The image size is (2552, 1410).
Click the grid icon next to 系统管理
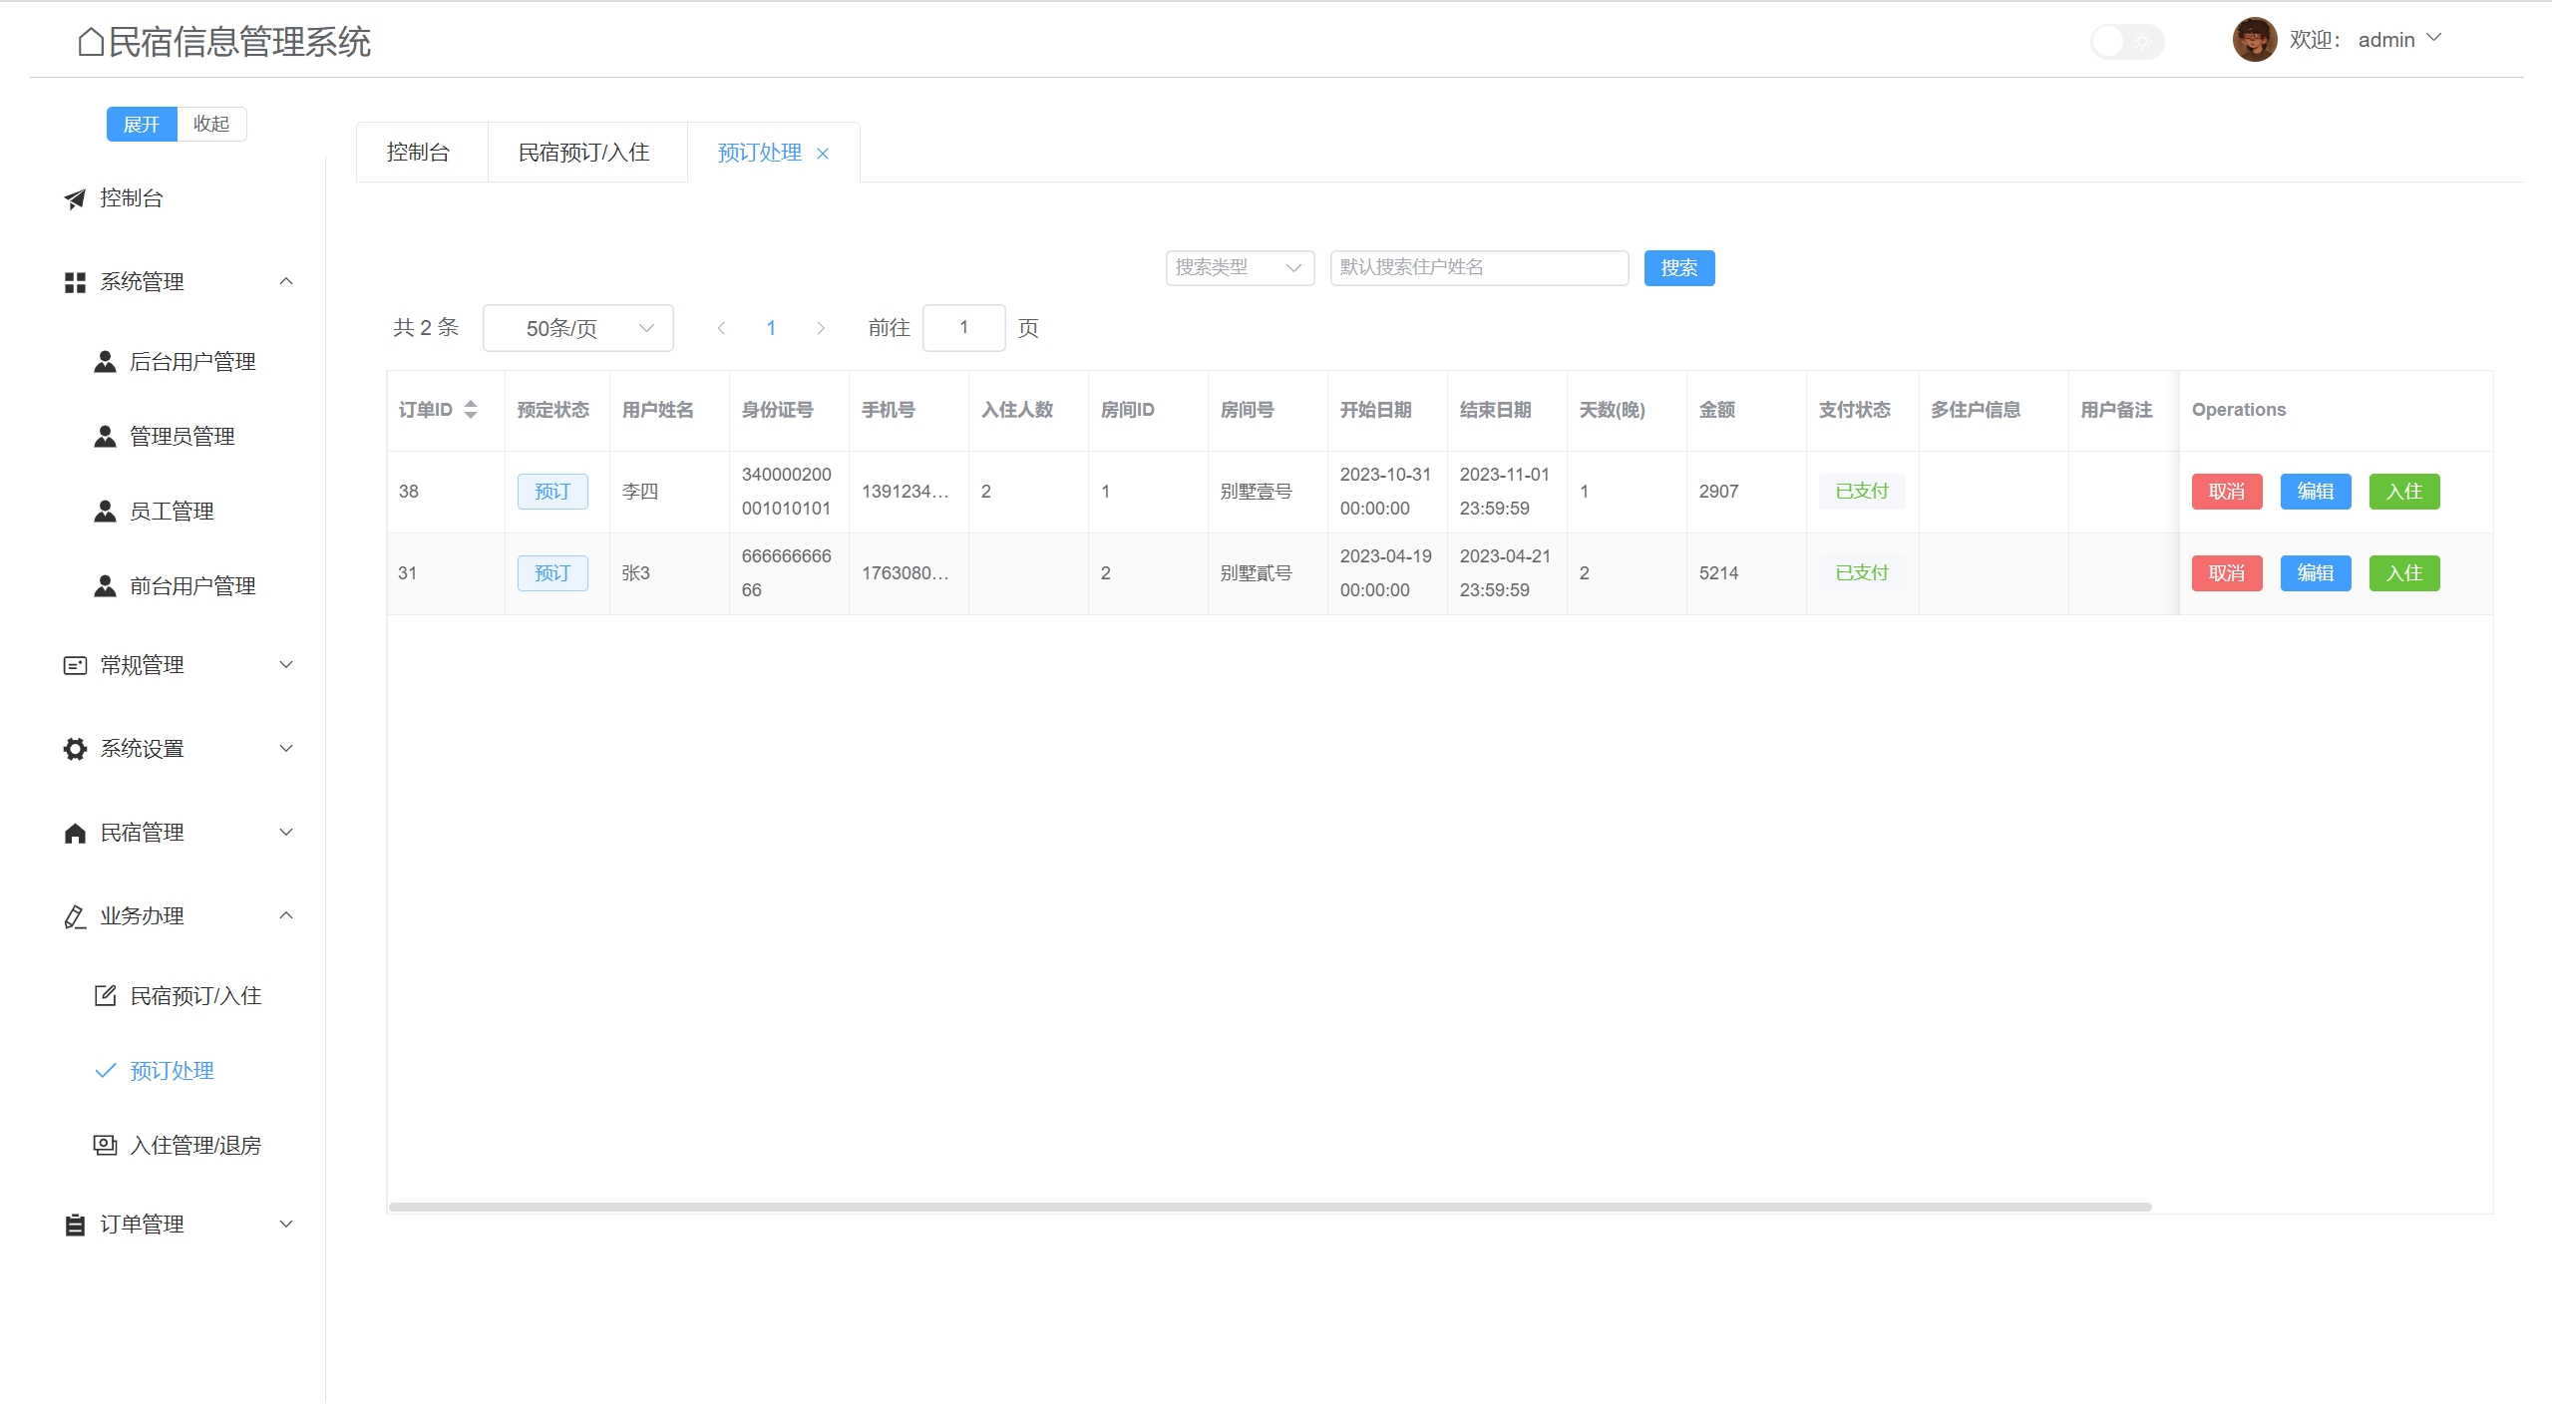75,282
